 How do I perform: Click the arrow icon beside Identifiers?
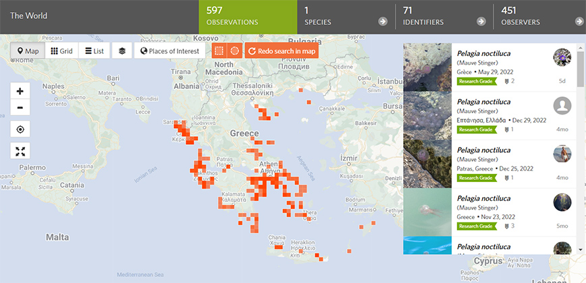pyautogui.click(x=481, y=22)
